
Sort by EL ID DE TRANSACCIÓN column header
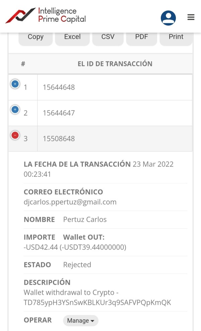(115, 64)
